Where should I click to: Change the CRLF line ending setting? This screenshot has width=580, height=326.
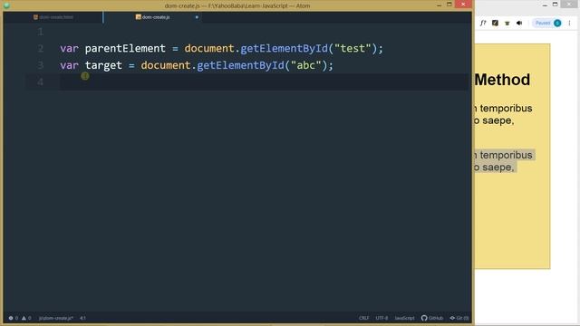click(x=364, y=318)
